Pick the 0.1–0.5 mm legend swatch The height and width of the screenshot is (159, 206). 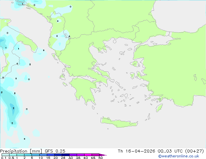[6, 155]
